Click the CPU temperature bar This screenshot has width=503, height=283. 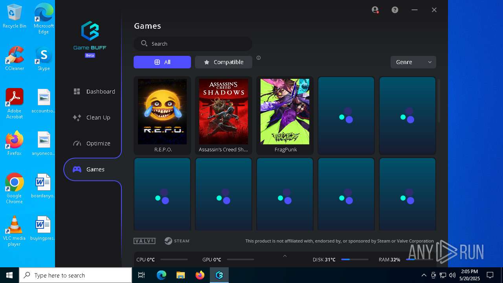(x=174, y=259)
